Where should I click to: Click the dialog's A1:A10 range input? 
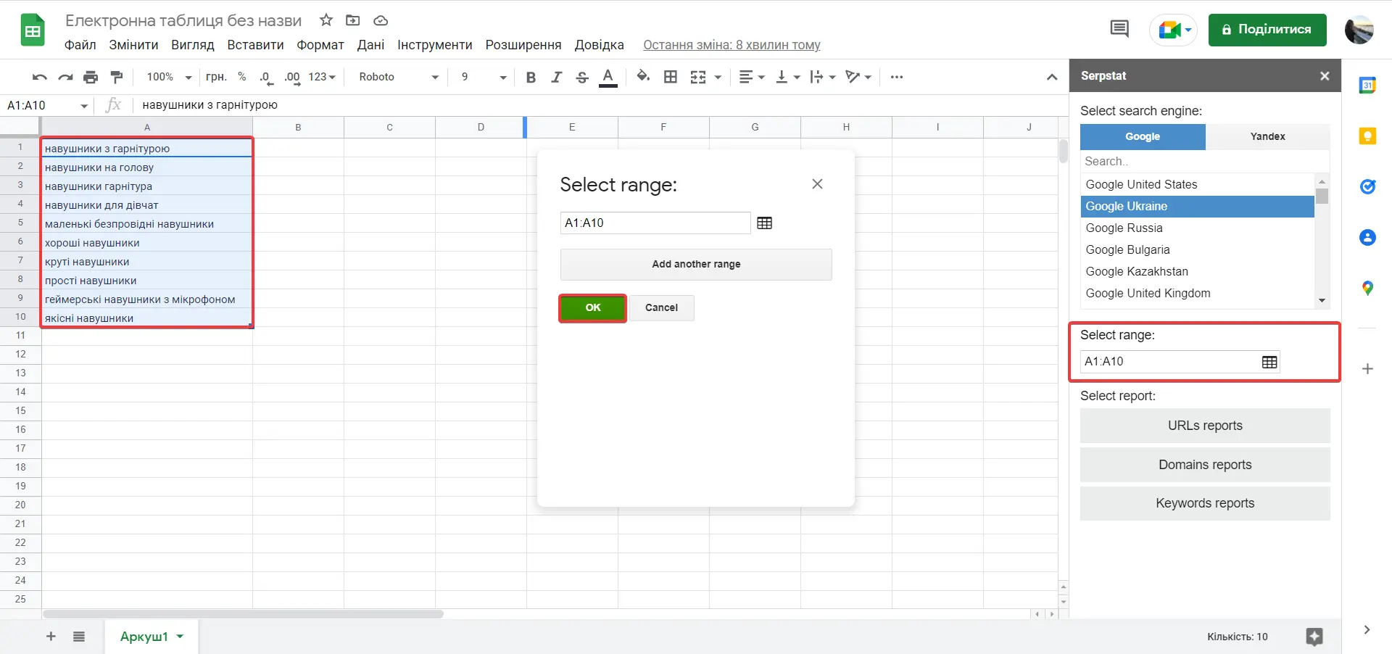coord(655,223)
